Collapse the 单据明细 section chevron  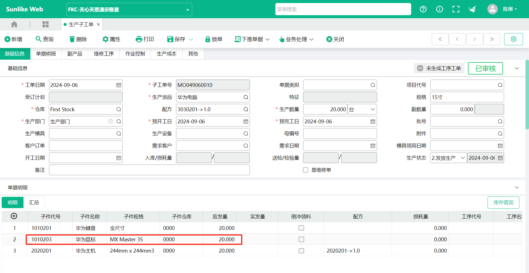(x=517, y=187)
